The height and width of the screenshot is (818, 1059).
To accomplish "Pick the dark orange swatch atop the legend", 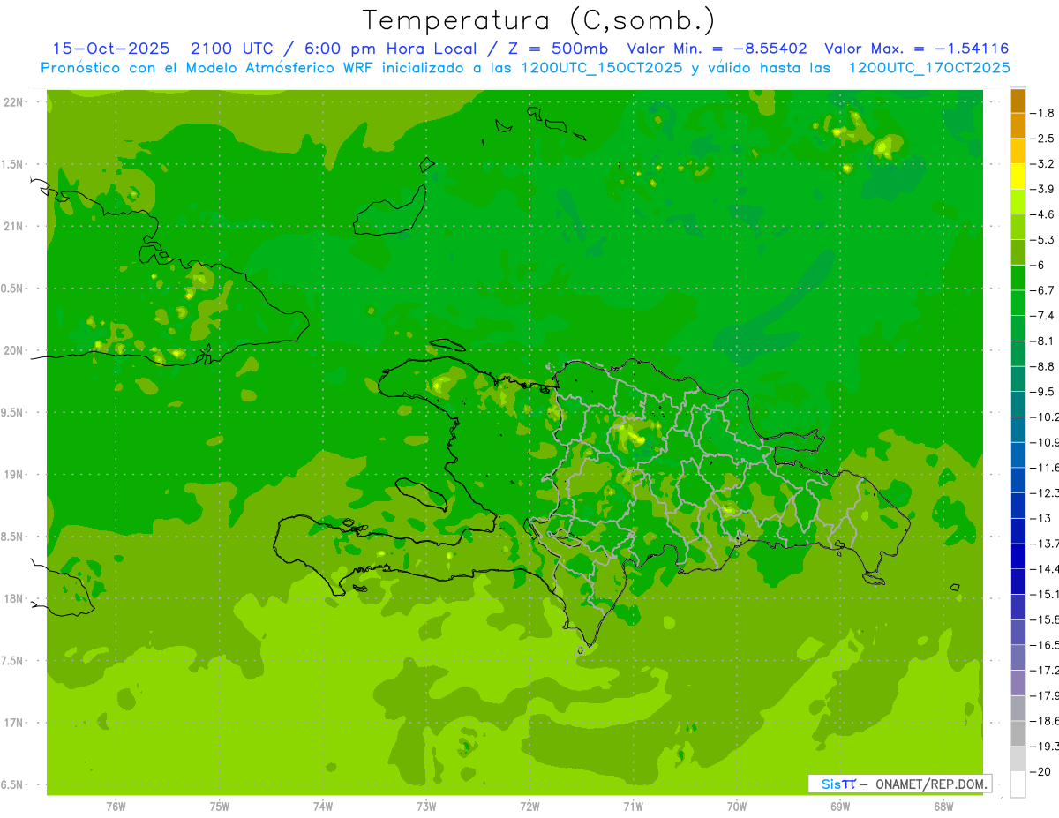I will click(x=1018, y=101).
